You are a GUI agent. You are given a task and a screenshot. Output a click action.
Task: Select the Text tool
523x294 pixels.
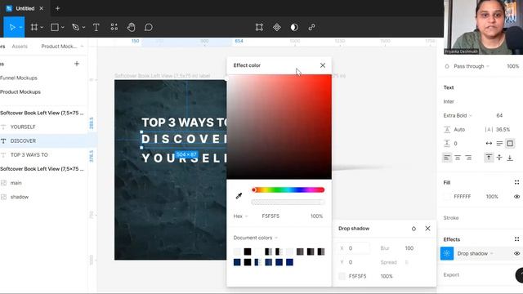[96, 27]
